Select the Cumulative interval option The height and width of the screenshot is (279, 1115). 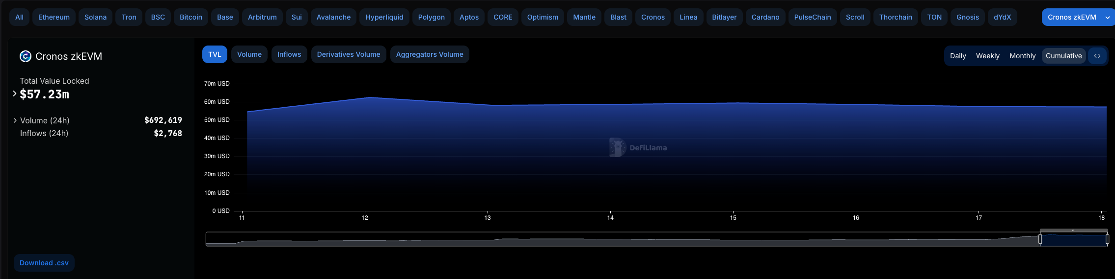click(1063, 56)
